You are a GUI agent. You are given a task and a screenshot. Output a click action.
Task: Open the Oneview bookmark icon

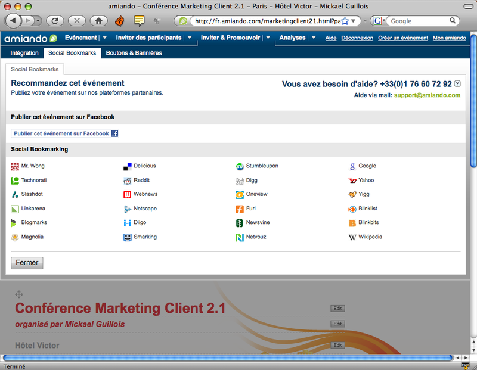coord(240,195)
